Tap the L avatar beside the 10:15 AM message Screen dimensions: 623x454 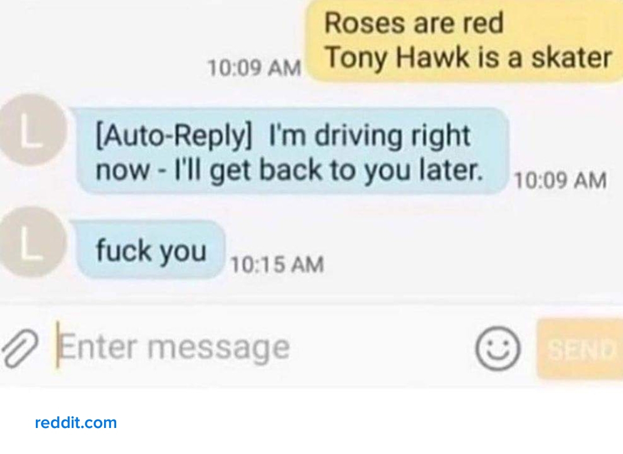click(31, 242)
